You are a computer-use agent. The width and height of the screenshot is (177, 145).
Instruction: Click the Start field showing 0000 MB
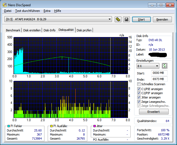pyautogui.click(x=159, y=73)
